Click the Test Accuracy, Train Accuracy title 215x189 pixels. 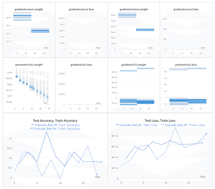point(55,121)
